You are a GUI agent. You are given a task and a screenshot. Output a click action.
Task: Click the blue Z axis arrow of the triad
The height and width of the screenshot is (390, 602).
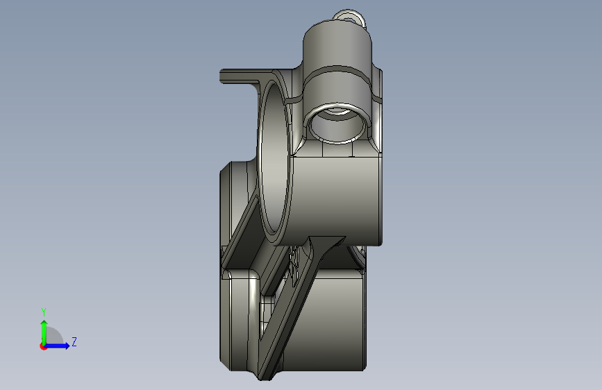click(57, 346)
